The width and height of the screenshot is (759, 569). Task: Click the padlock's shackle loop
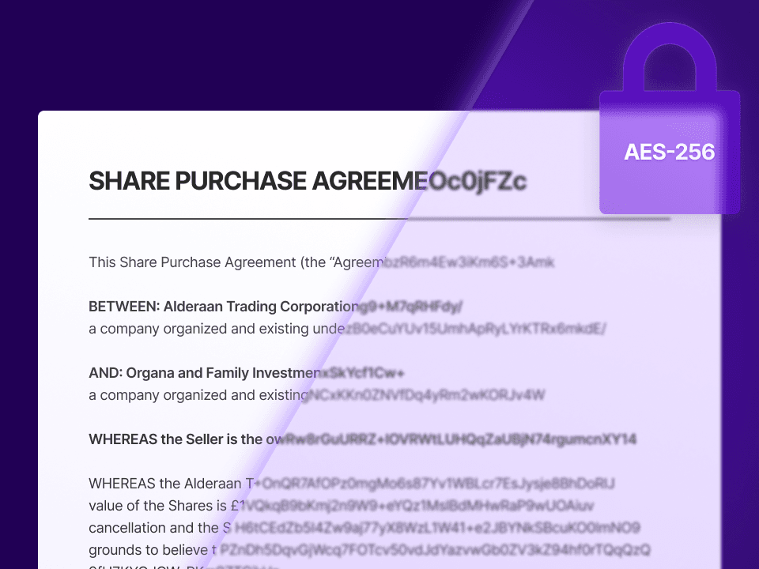pyautogui.click(x=669, y=59)
